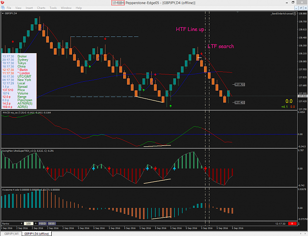The height and width of the screenshot is (236, 308).
Task: Minimize the inner chart window
Action: 297,8
